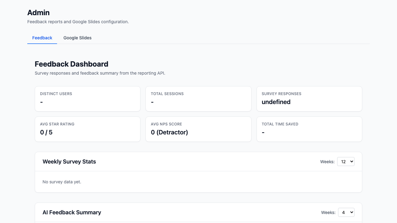The height and width of the screenshot is (223, 397).
Task: Open the Weeks dropdown in AI Feedback Summary
Action: pyautogui.click(x=346, y=212)
